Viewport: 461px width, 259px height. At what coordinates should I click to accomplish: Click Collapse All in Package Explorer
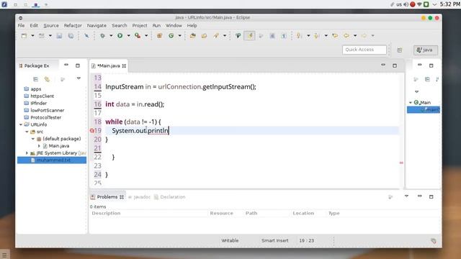click(x=35, y=79)
